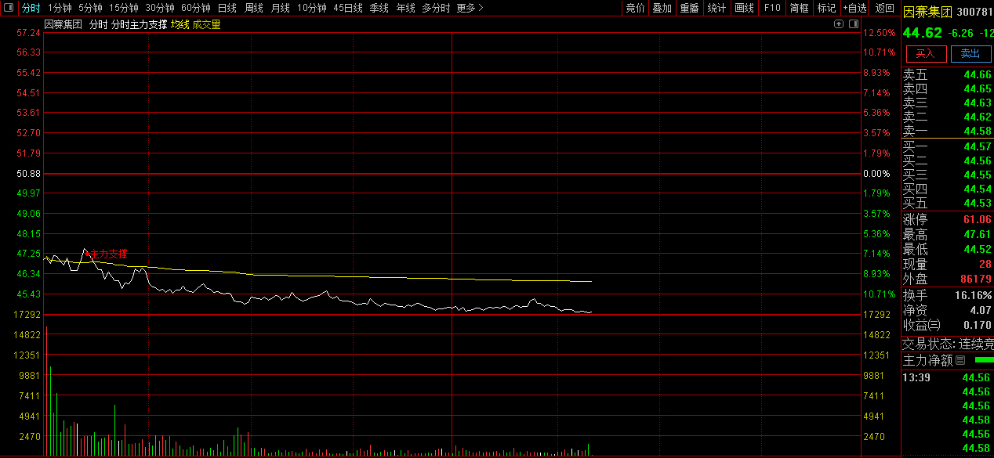
Task: Toggle 简框 simple frame view
Action: coord(800,8)
